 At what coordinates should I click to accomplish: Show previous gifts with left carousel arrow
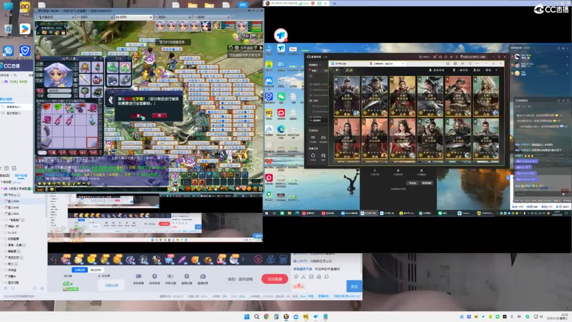pyautogui.click(x=53, y=259)
